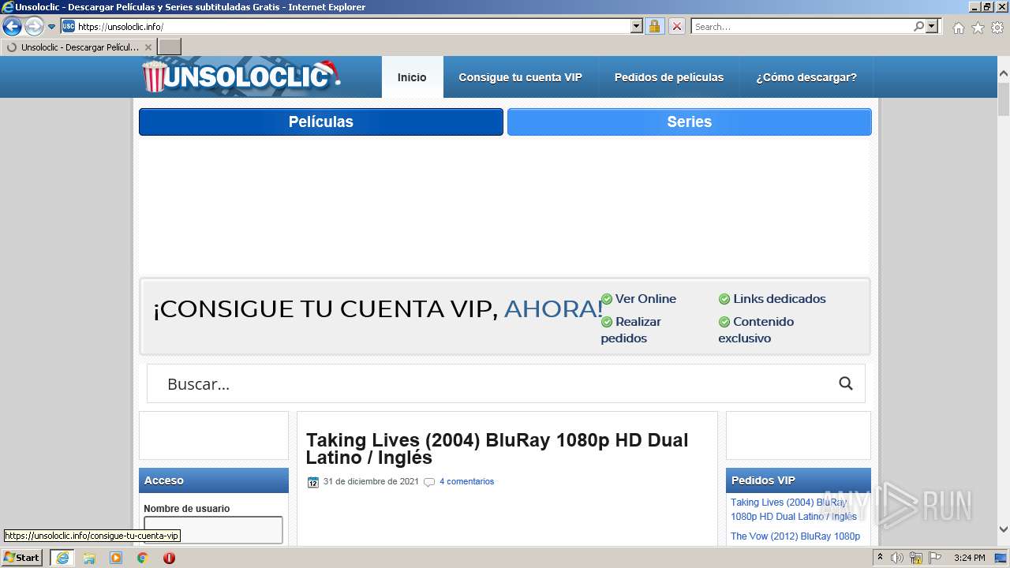Start search with the magnifier in browser toolbar
Image resolution: width=1010 pixels, height=568 pixels.
918,26
